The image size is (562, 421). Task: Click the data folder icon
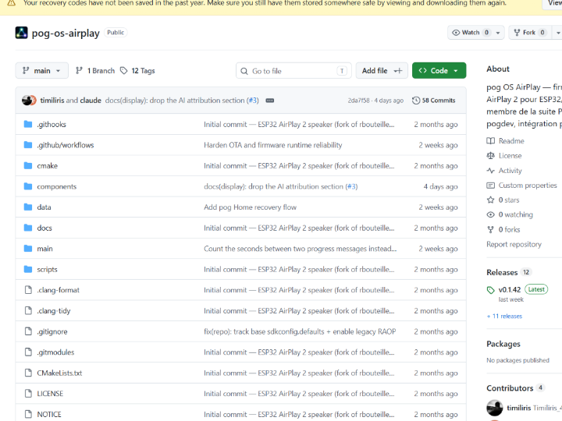coord(28,207)
